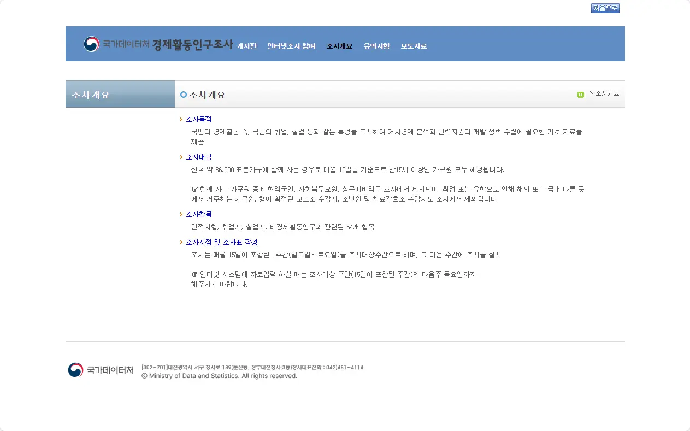Expand the 조사대상 section
This screenshot has height=431, width=690.
(198, 157)
